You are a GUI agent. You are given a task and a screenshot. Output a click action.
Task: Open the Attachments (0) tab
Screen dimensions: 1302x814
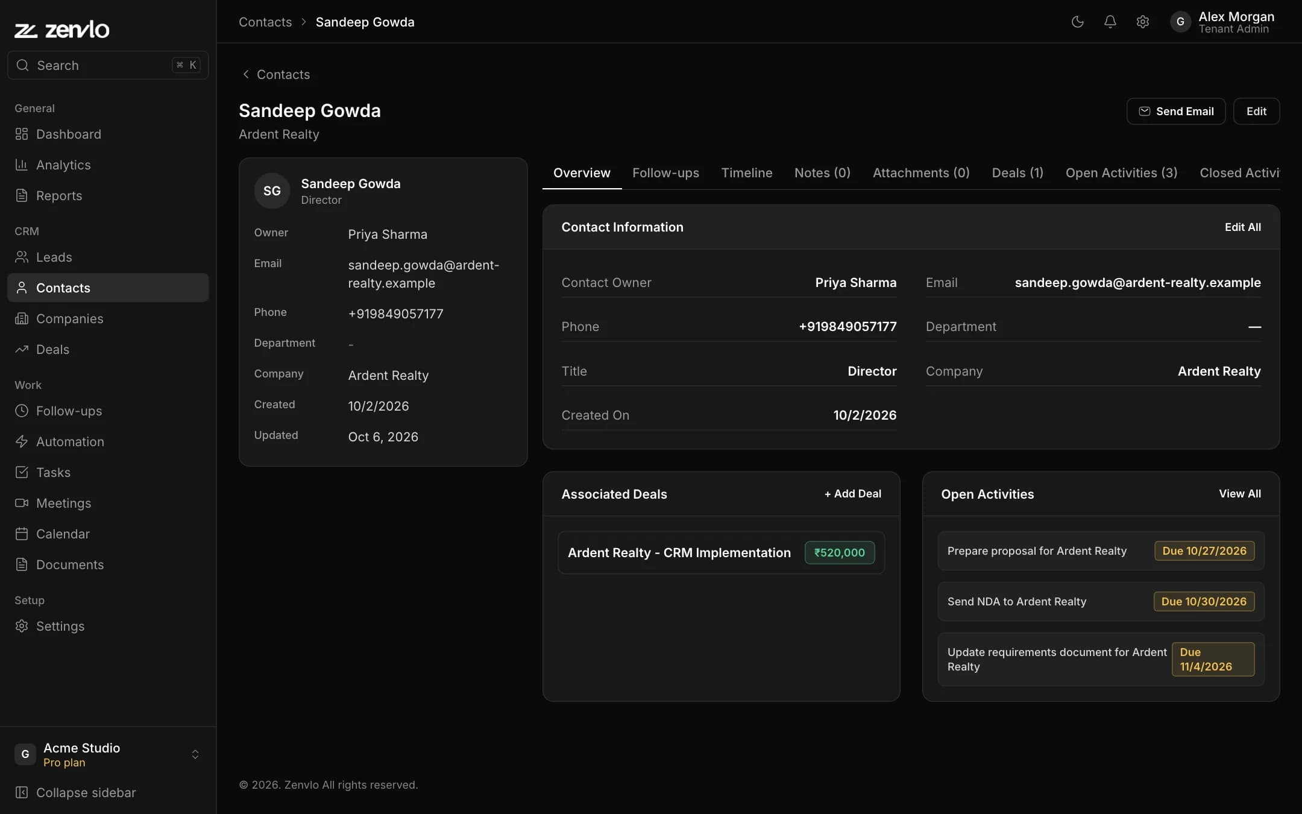pyautogui.click(x=921, y=173)
